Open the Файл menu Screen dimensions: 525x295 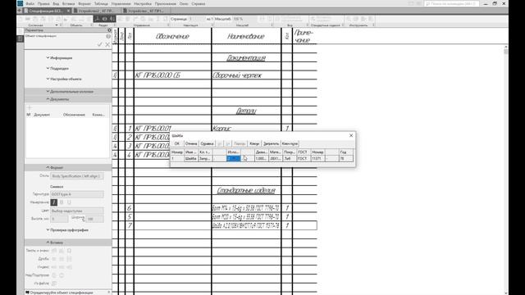[x=30, y=3]
